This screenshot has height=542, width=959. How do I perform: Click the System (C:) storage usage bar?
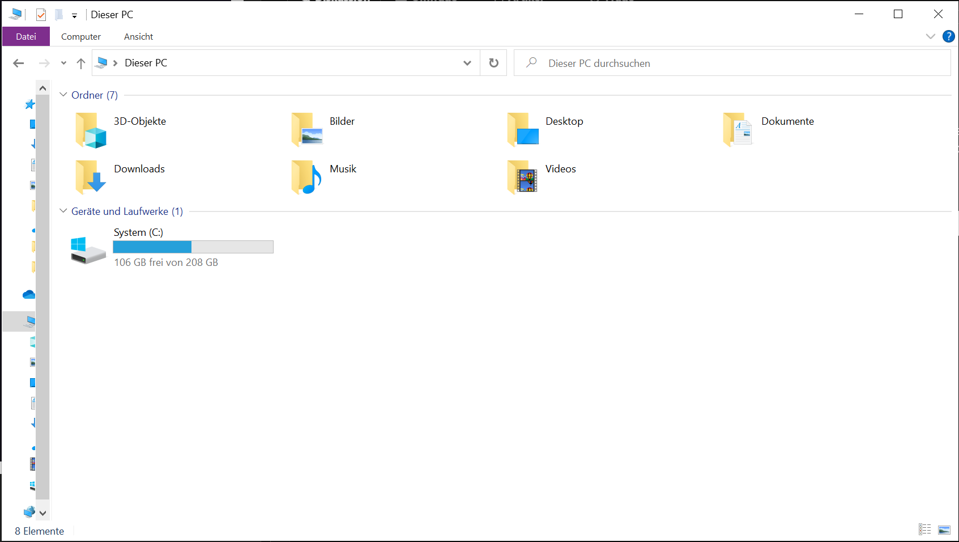tap(193, 247)
